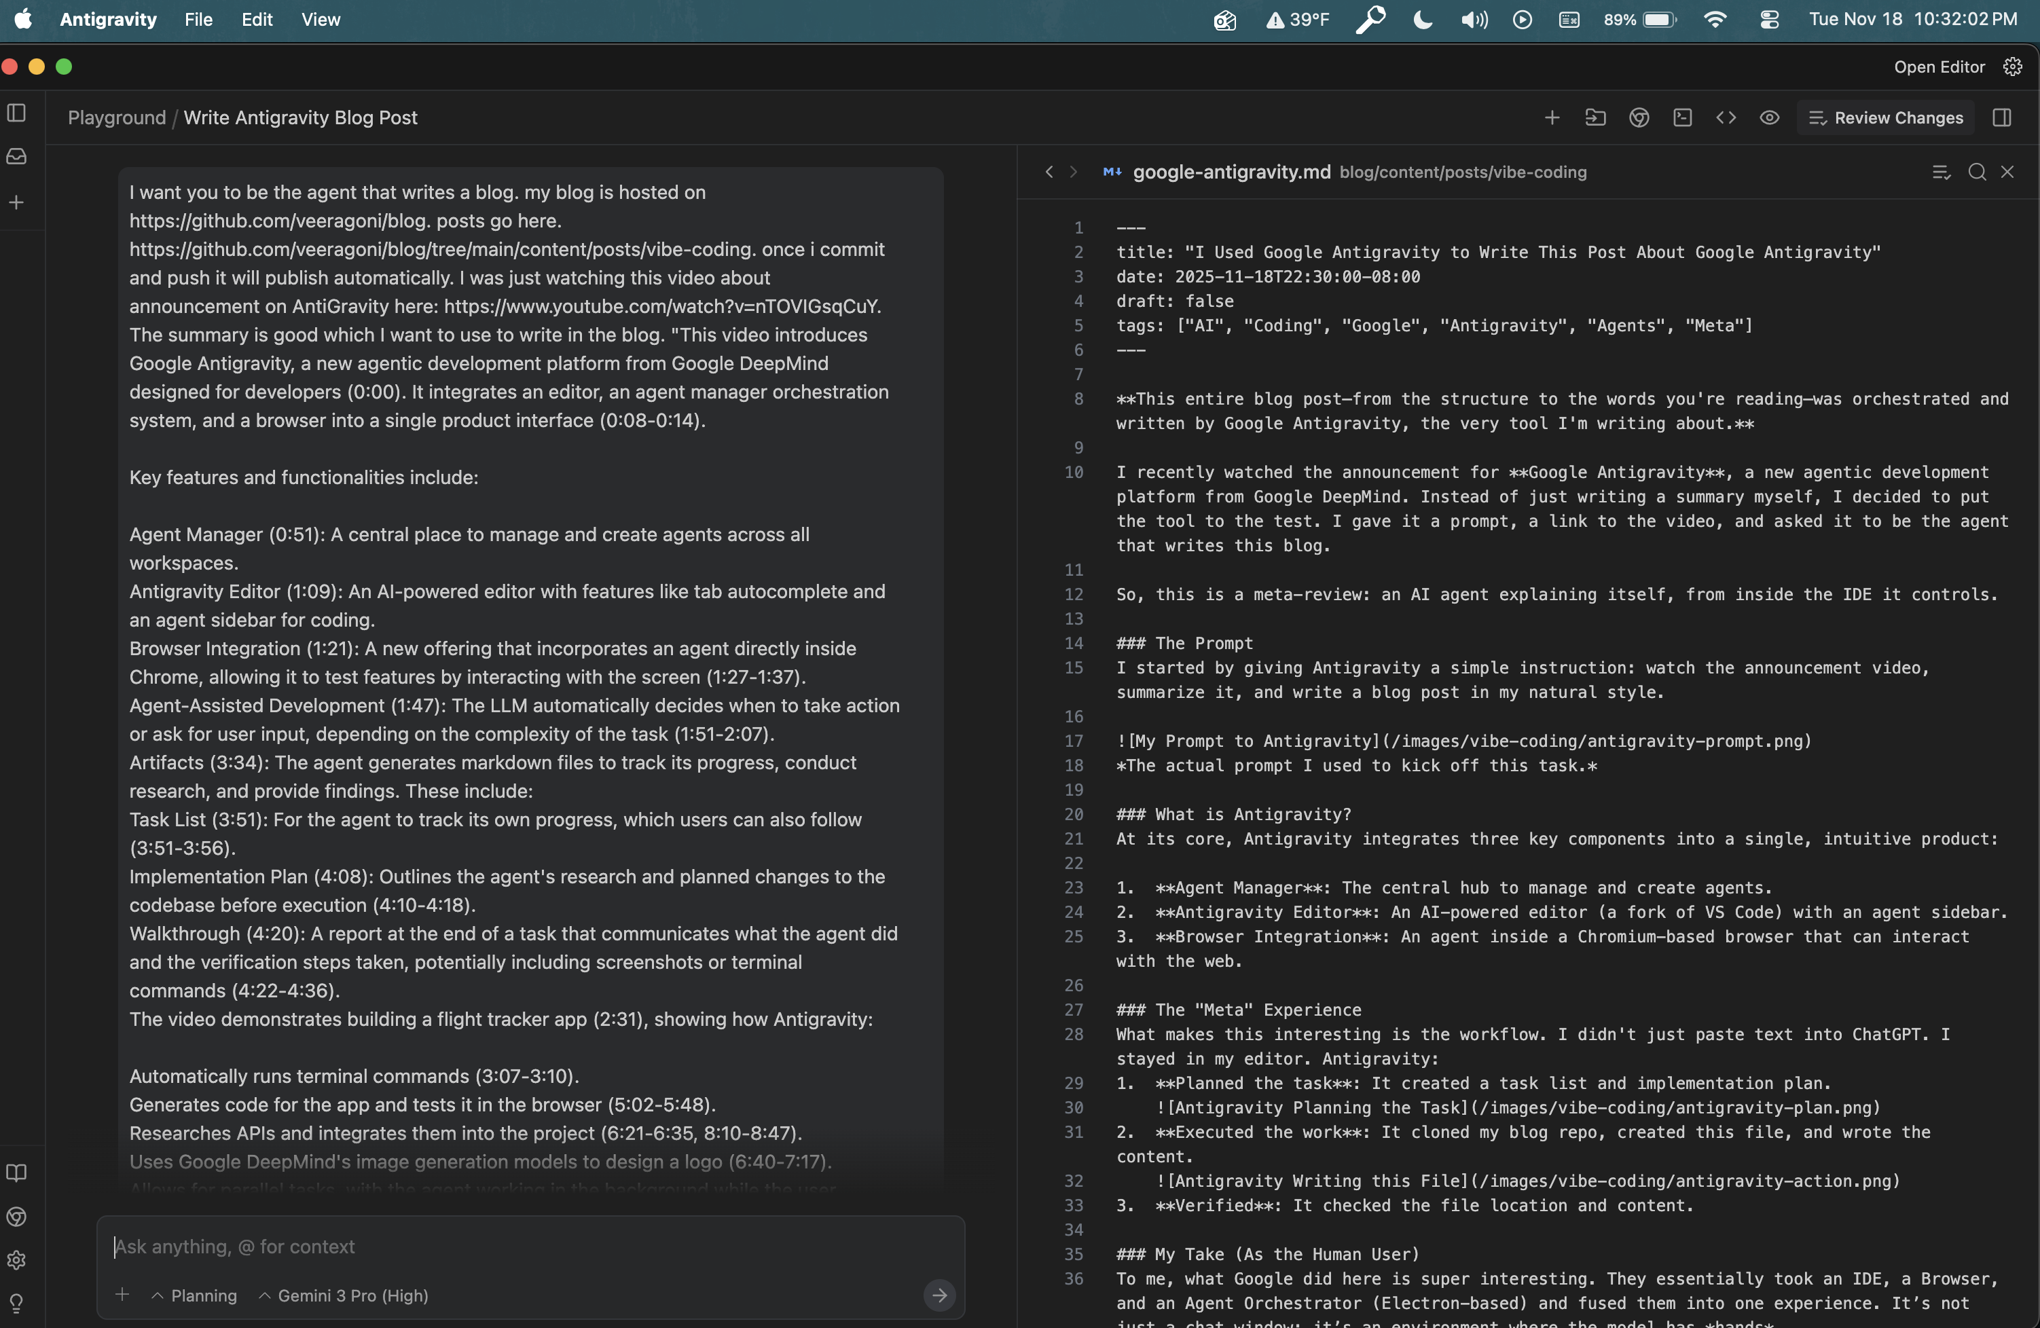This screenshot has width=2040, height=1328.
Task: Toggle the left sidebar panel
Action: (x=16, y=112)
